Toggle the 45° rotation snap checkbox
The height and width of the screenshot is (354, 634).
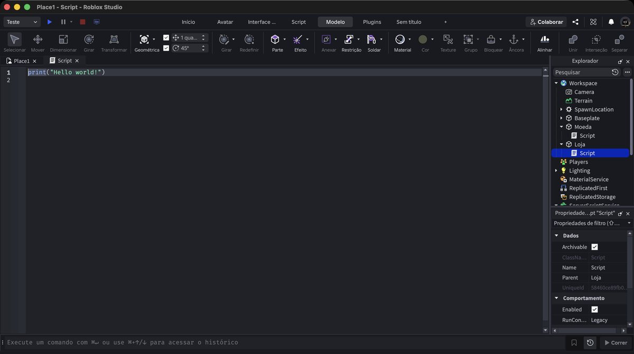(166, 48)
